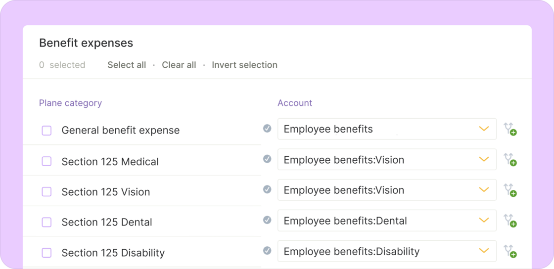Check the General benefit expense checkbox

46,131
